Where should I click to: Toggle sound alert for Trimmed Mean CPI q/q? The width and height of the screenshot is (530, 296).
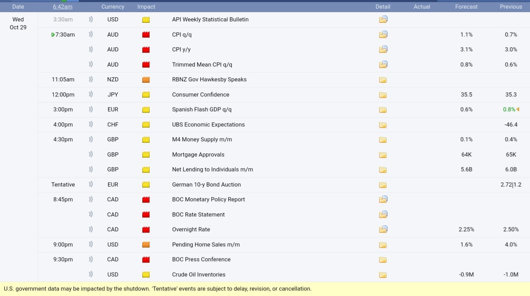91,64
